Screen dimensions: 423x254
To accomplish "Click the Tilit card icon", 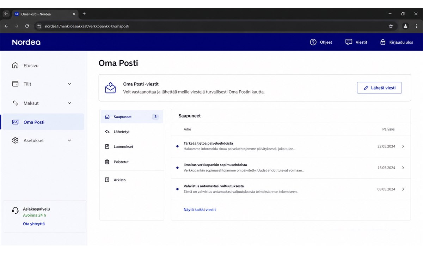I will 15,84.
